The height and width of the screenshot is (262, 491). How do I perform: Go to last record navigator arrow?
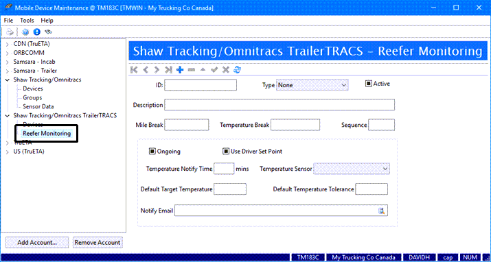(x=168, y=70)
